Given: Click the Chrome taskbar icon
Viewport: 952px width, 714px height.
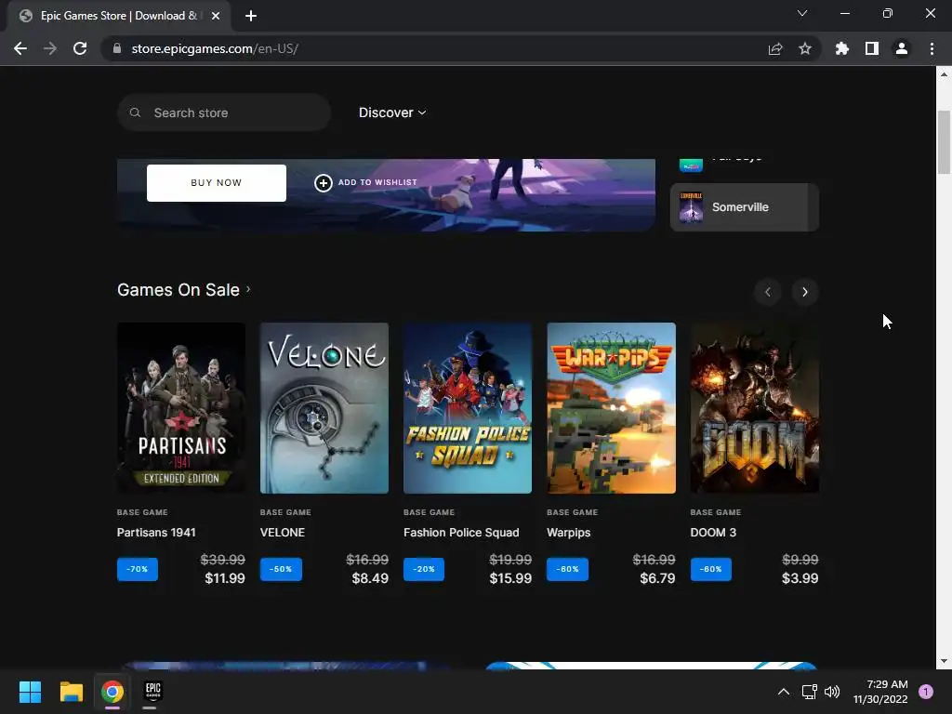Looking at the screenshot, I should click(112, 692).
